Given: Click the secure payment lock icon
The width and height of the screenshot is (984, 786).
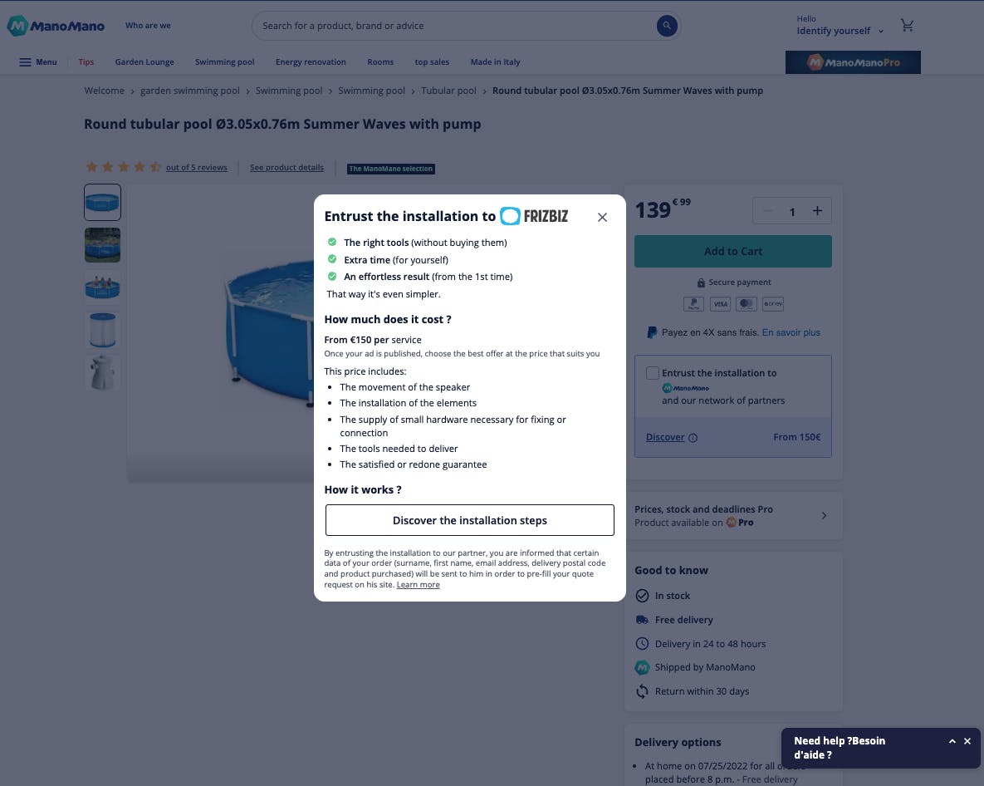Looking at the screenshot, I should 701,282.
